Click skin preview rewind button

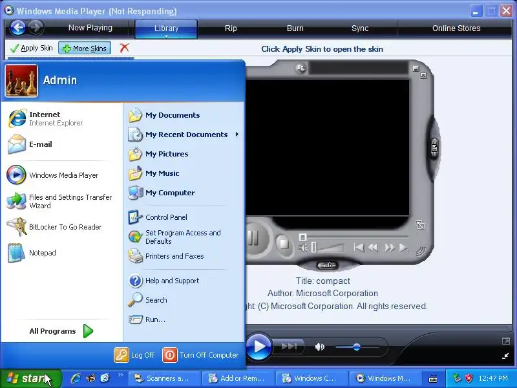374,248
